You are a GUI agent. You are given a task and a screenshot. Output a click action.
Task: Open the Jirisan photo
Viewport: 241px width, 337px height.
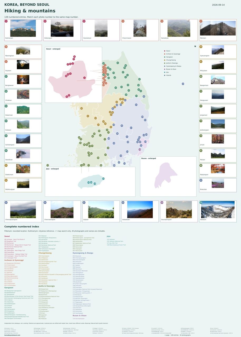tap(218, 139)
